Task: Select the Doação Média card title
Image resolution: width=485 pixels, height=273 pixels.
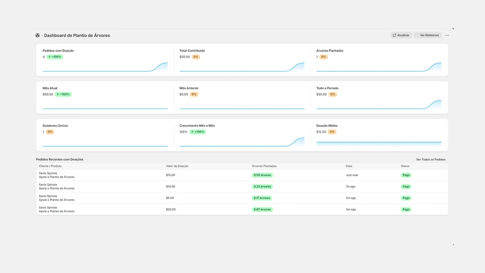Action: click(327, 126)
